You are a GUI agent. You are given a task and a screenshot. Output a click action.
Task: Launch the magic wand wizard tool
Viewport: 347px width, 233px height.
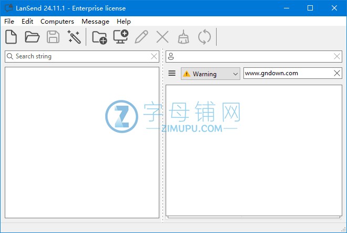74,37
